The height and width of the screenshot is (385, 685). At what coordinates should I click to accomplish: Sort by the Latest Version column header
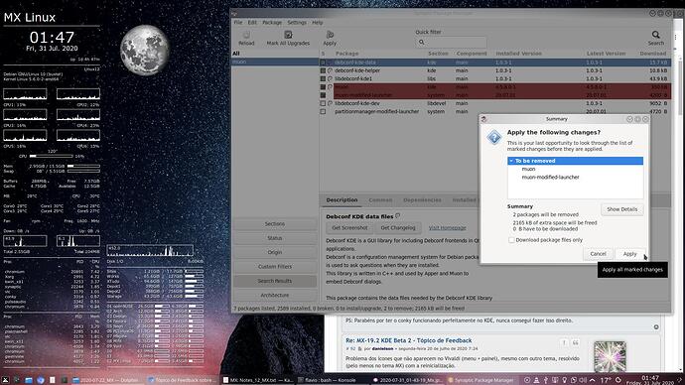(606, 54)
